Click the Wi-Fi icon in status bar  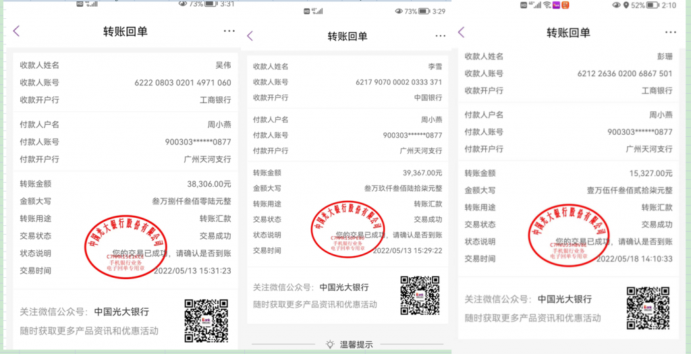(546, 5)
